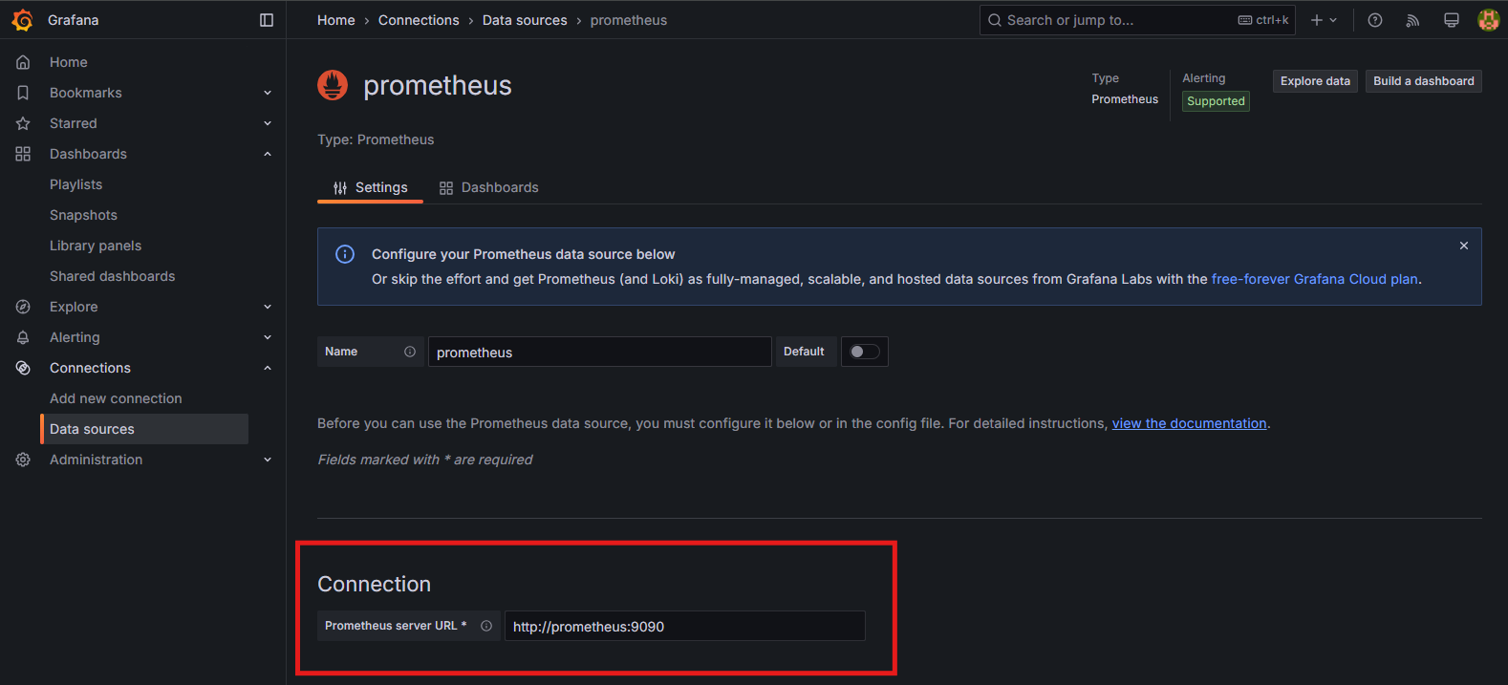Screen dimensions: 1508x685
Task: Click the Name input field
Action: coord(599,352)
